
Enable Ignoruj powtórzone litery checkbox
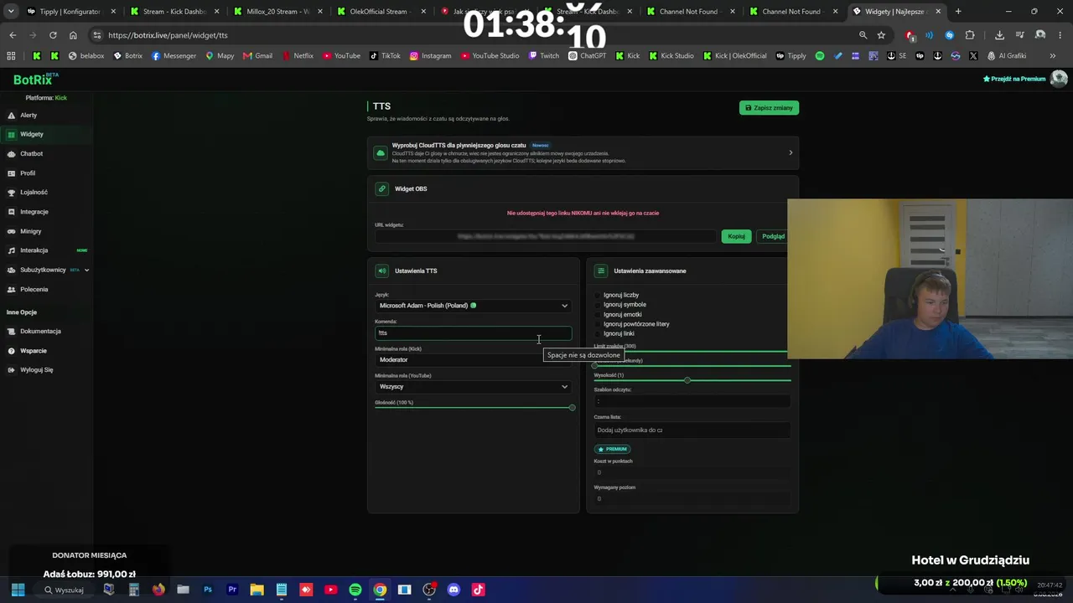coord(598,324)
